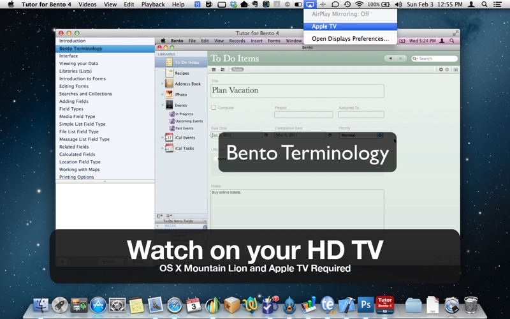Open Mail stamp icon in dock
The image size is (510, 319).
click(155, 306)
